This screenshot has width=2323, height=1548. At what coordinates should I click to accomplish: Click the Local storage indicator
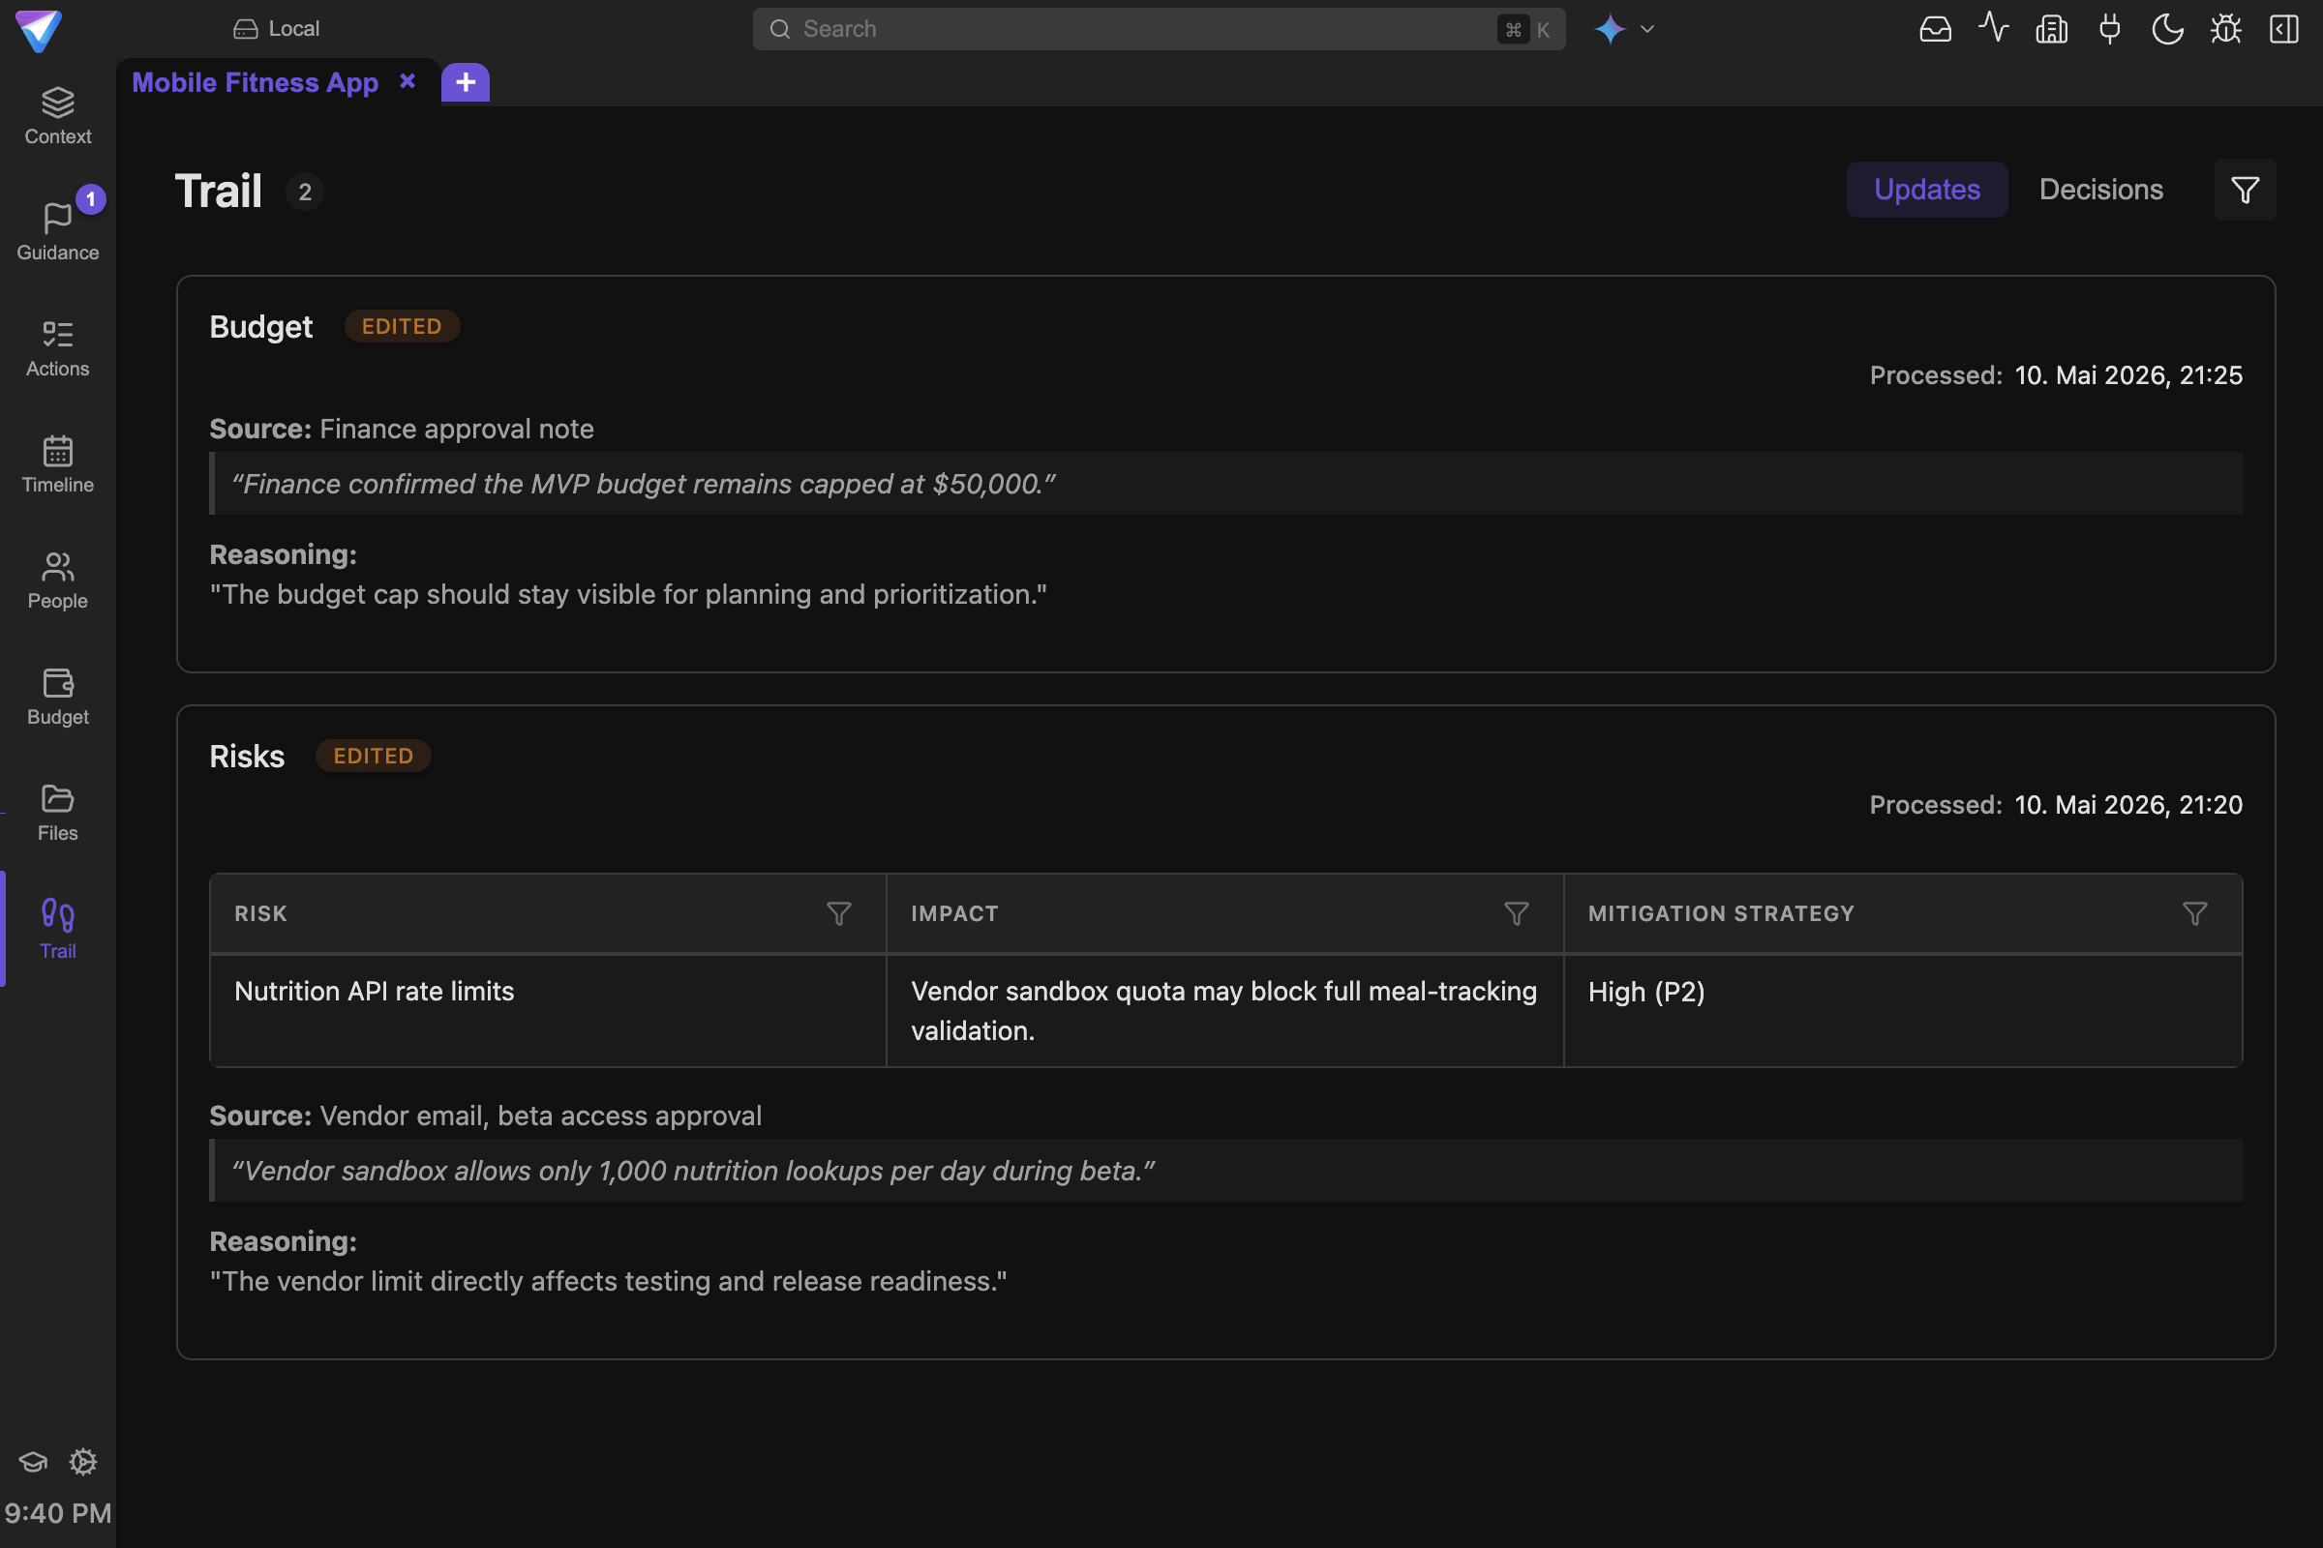(x=277, y=29)
